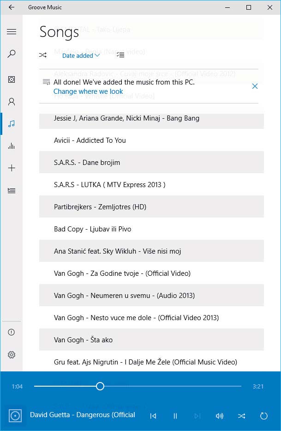This screenshot has width=281, height=431.
Task: Select S.A.R.S. - Dane brojim
Action: pos(151,162)
